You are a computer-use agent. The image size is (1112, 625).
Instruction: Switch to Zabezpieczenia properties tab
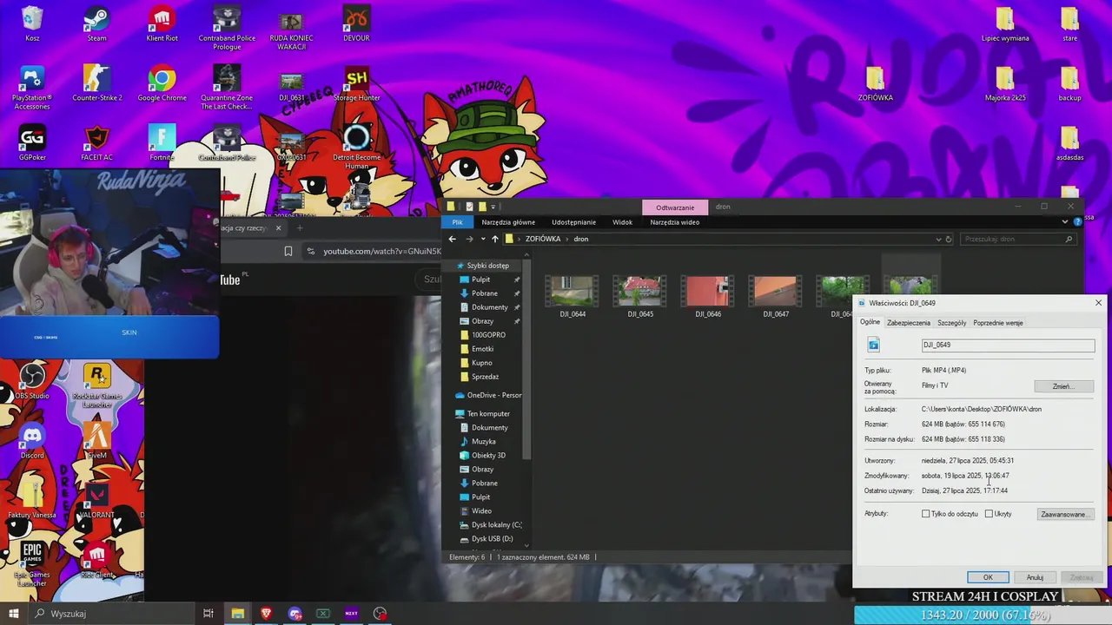coord(908,323)
